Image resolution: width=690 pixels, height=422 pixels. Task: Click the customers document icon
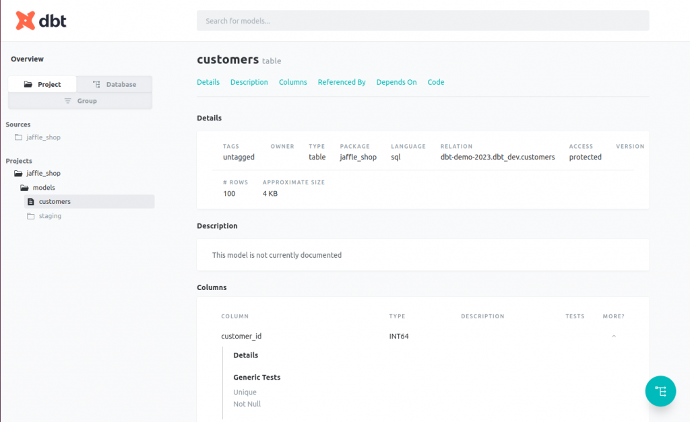[x=31, y=202]
